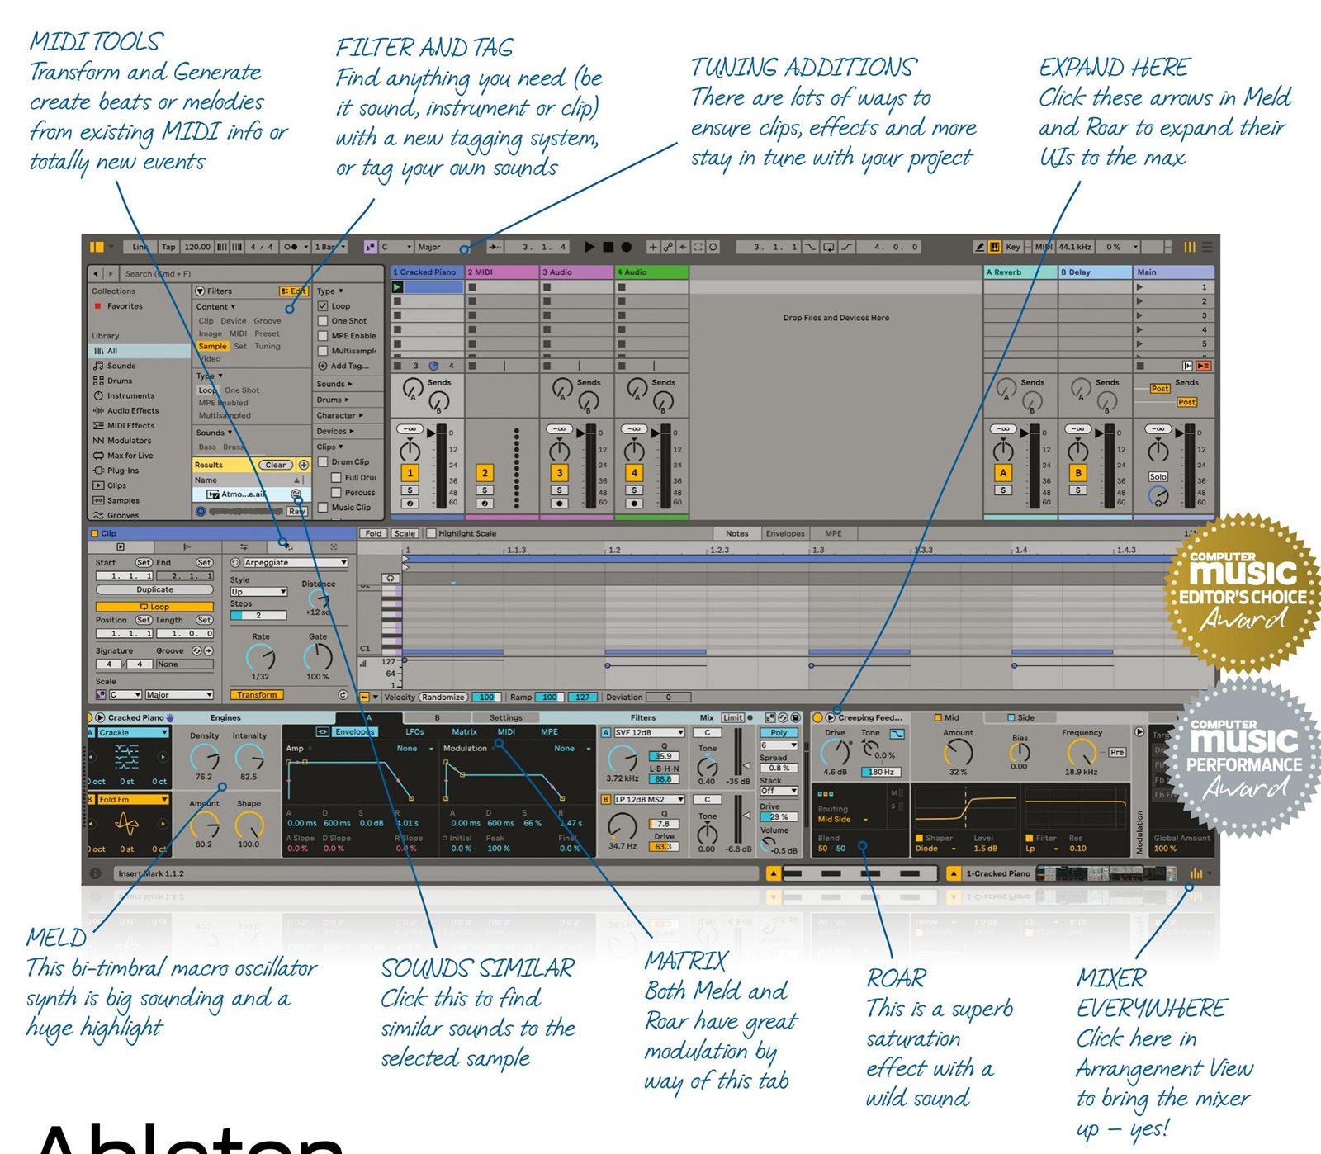Click the similar sounds icon on Atmo sample
Image resolution: width=1321 pixels, height=1154 pixels.
pyautogui.click(x=296, y=494)
